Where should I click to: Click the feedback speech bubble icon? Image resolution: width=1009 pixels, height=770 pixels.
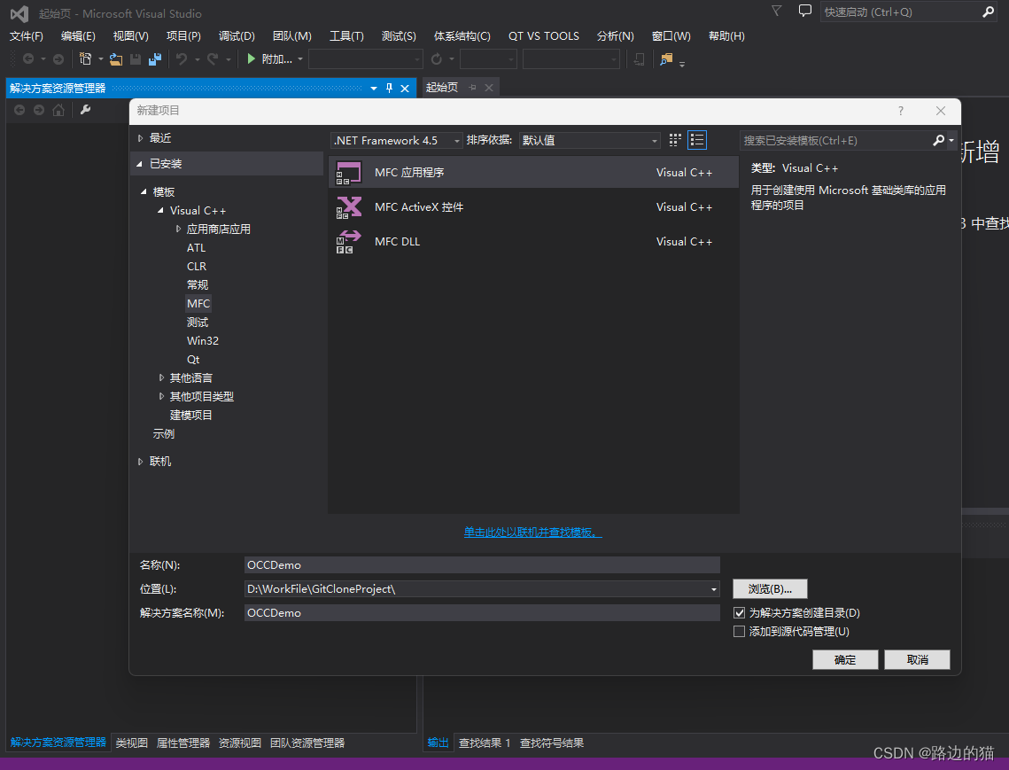(804, 11)
